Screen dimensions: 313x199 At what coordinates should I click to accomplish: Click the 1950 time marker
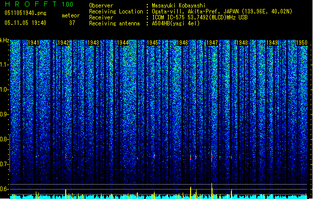click(302, 43)
